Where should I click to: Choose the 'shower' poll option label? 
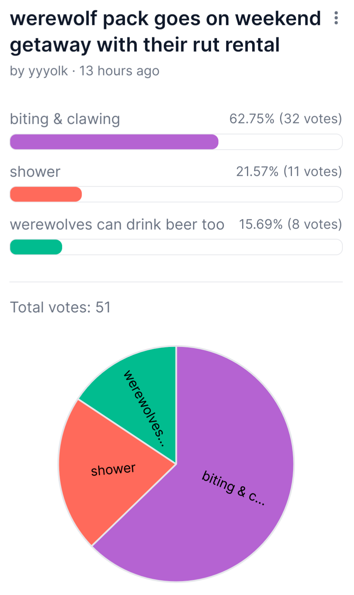[35, 172]
